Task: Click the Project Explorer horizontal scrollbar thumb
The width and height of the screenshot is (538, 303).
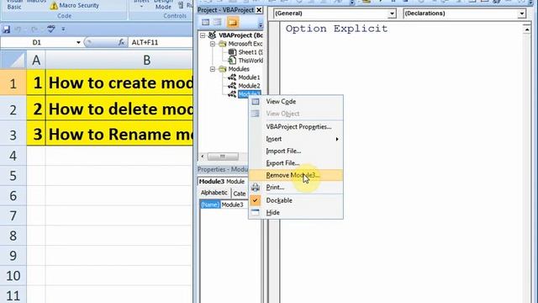Action: coord(223,157)
